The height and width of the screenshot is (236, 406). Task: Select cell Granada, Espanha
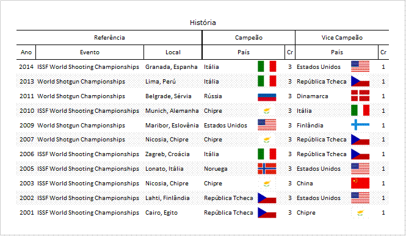[x=172, y=67]
